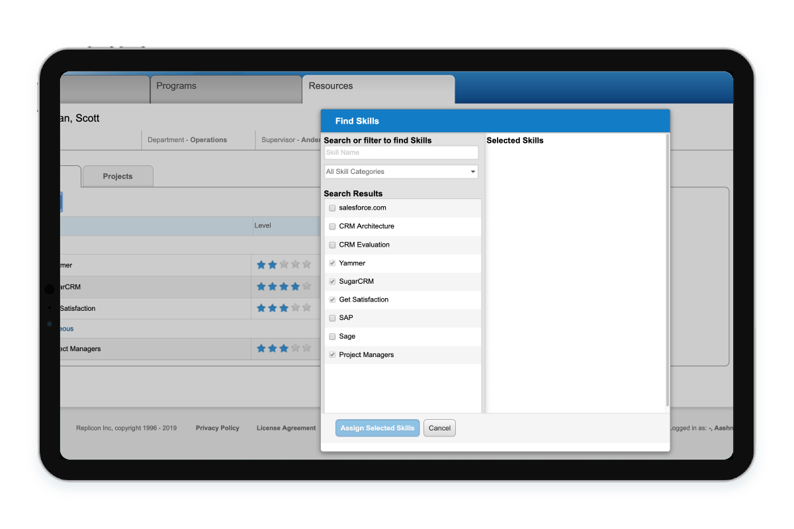Set SugarCRM rating to one star

(261, 287)
